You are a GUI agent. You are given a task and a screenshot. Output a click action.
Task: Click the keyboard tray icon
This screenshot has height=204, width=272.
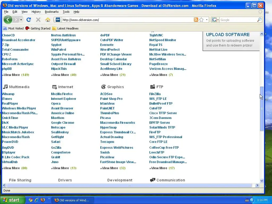pos(247,200)
